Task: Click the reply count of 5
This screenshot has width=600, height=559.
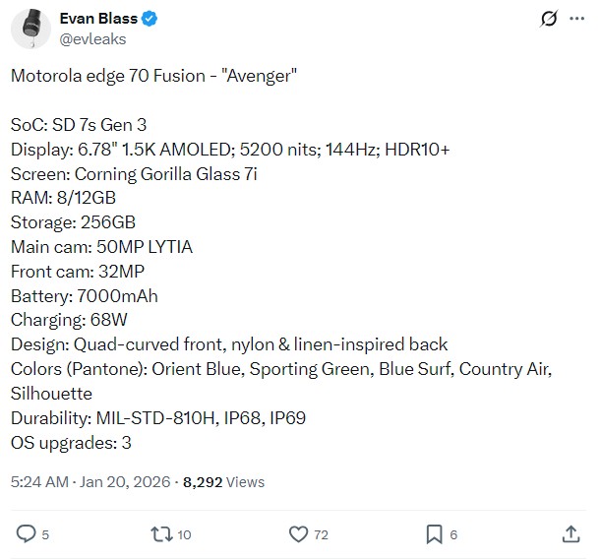Action: 45,534
